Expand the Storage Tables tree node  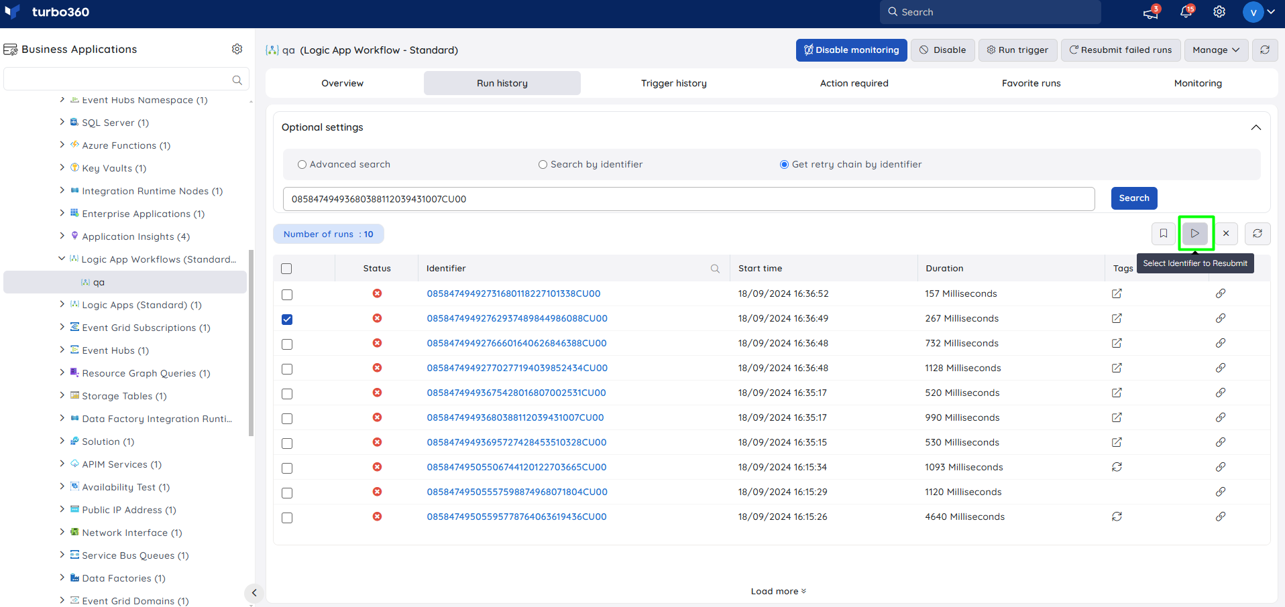pos(62,395)
